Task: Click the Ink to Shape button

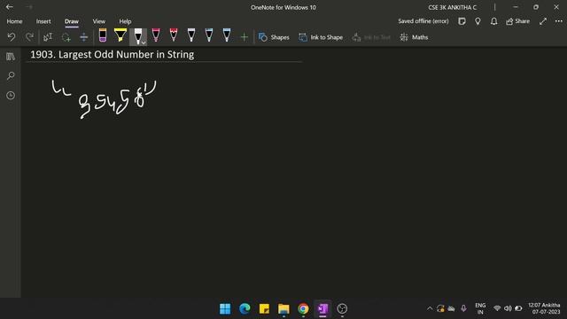Action: (321, 37)
